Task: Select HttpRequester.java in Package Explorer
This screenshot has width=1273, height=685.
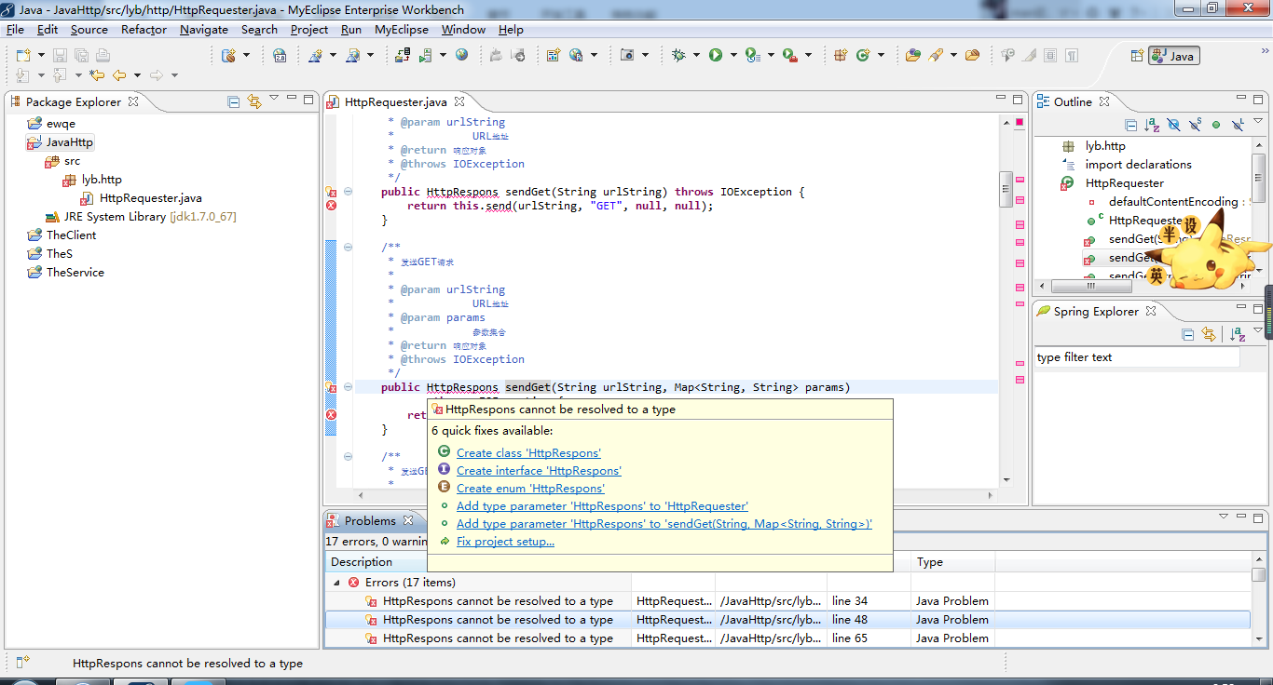Action: coord(150,197)
